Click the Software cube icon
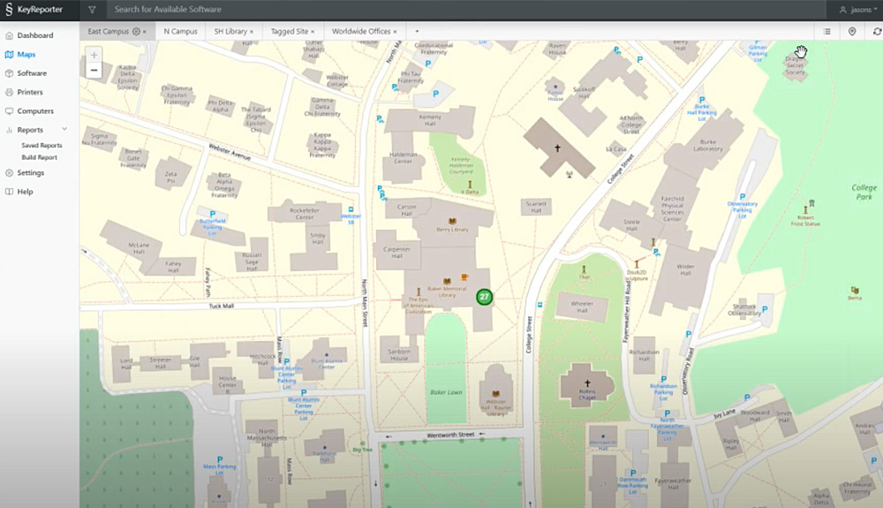Image resolution: width=883 pixels, height=508 pixels. tap(9, 73)
